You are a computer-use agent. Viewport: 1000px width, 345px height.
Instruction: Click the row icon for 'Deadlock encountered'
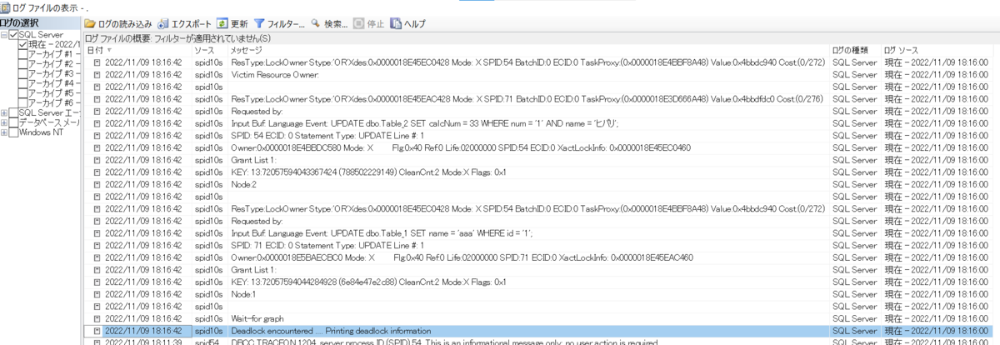click(97, 332)
